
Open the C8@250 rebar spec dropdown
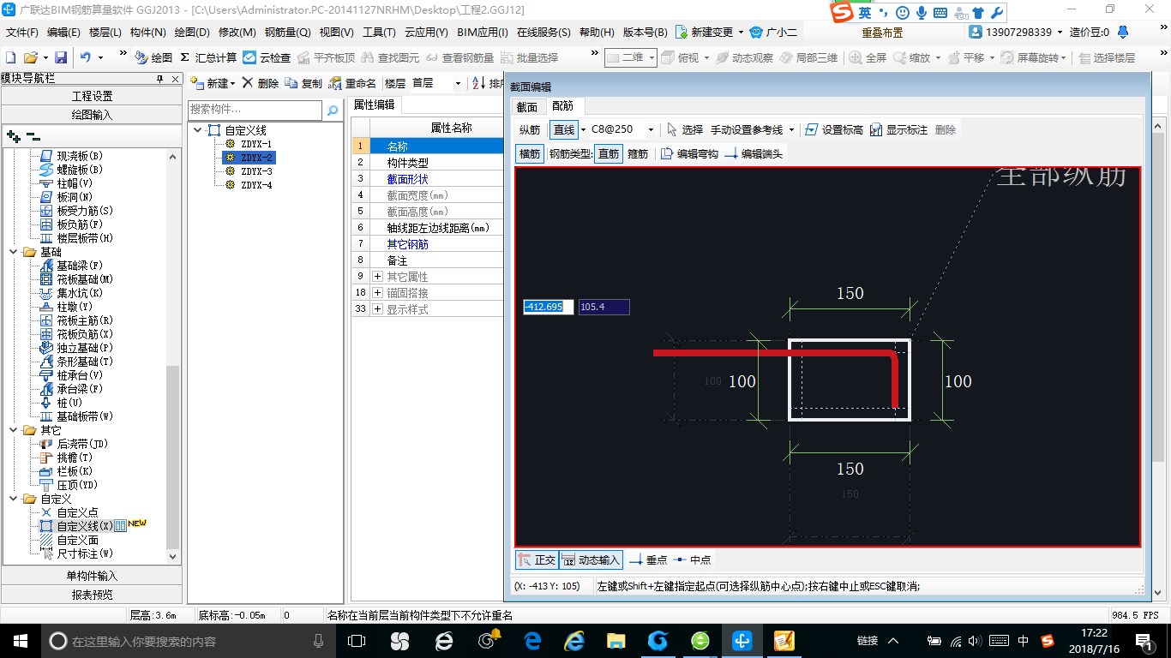651,129
